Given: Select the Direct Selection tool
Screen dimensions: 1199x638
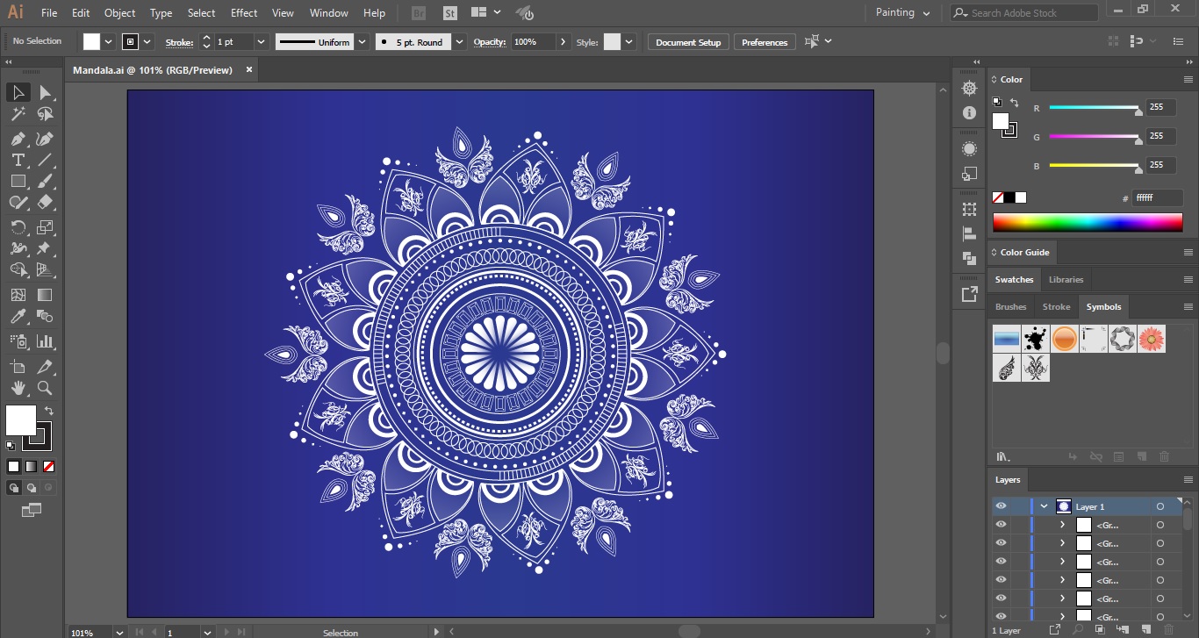Looking at the screenshot, I should 47,92.
